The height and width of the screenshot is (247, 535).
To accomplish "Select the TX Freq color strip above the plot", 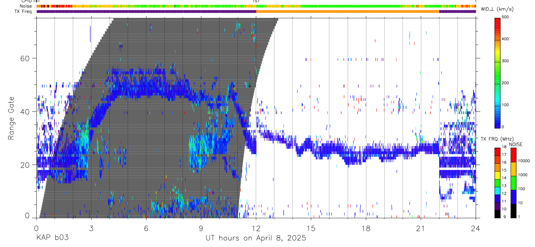I will coord(256,11).
